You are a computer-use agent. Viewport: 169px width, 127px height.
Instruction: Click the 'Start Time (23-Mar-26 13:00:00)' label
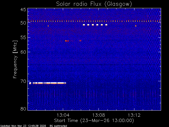94,121
